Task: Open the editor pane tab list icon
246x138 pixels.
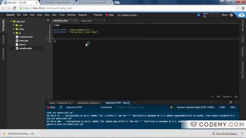Action: [x=48, y=20]
